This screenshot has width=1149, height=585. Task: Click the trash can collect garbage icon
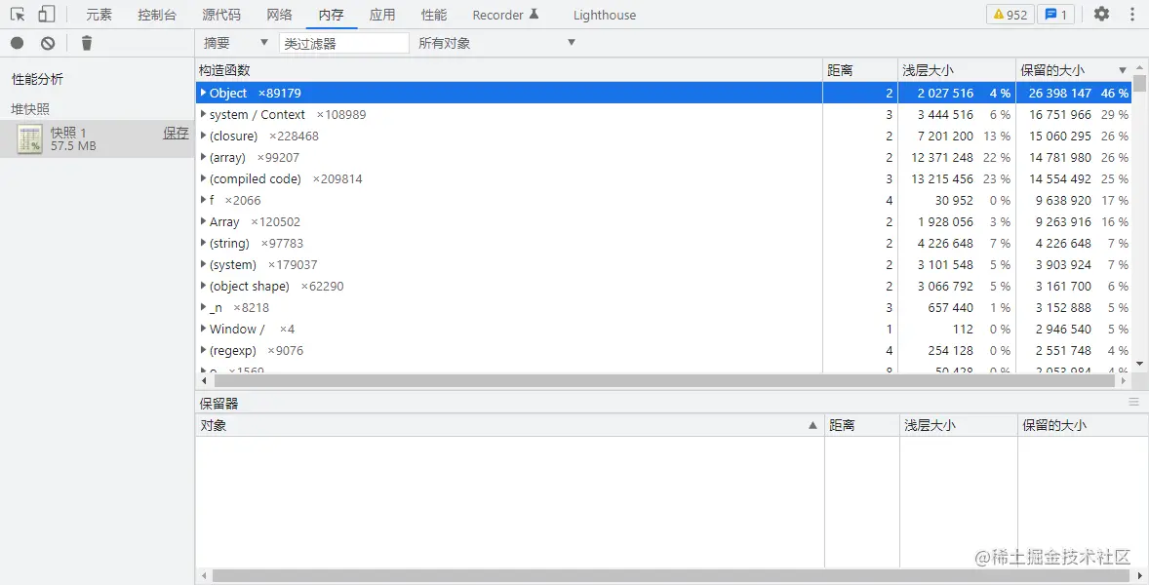click(x=87, y=43)
